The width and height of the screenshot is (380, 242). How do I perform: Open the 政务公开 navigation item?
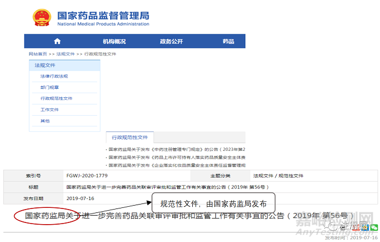[x=171, y=41]
